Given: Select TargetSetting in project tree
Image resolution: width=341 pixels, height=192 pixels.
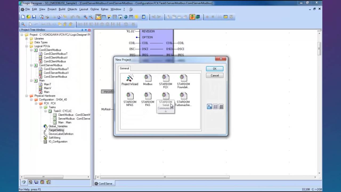Looking at the screenshot, I should coord(56,130).
